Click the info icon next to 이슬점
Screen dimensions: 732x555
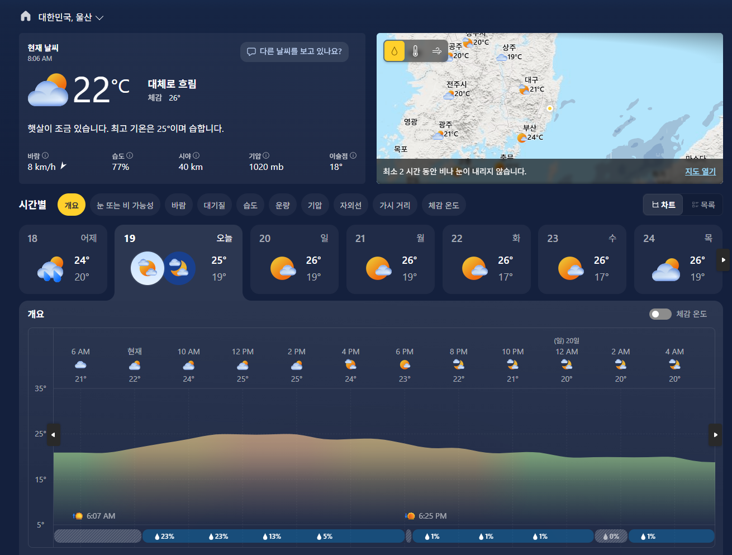(x=353, y=155)
